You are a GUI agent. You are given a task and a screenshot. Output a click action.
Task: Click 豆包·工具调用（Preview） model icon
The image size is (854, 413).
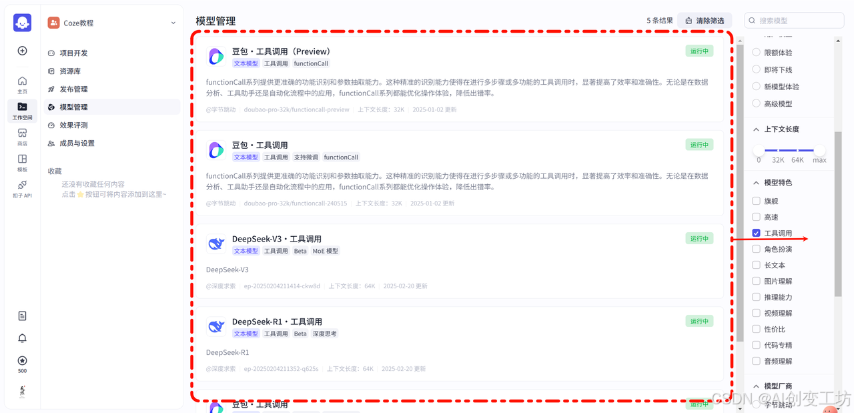pos(216,57)
